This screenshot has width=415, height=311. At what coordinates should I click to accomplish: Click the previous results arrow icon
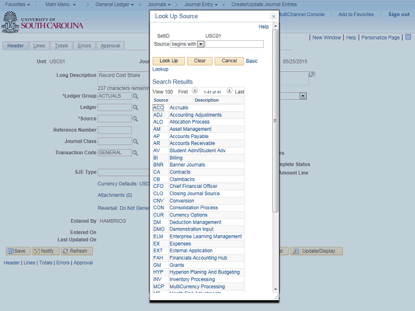[195, 91]
